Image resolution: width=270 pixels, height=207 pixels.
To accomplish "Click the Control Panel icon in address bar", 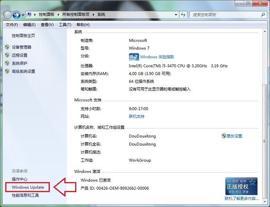I will [29, 14].
